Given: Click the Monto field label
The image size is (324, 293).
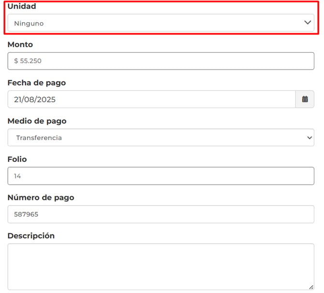Looking at the screenshot, I should [x=20, y=44].
